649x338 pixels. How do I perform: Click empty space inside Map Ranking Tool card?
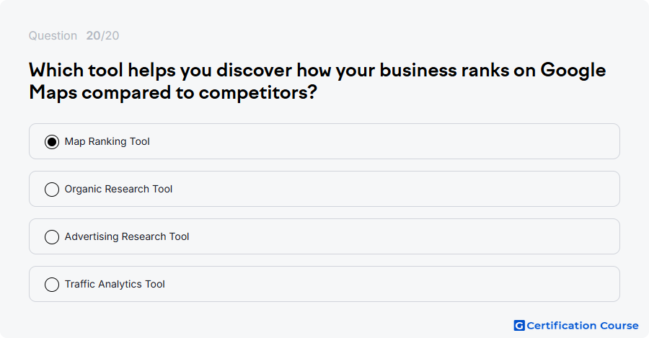385,141
